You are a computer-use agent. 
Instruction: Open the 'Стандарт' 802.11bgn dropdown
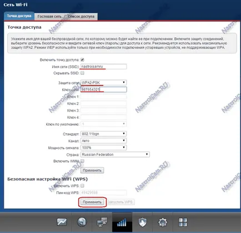[x=104, y=134]
